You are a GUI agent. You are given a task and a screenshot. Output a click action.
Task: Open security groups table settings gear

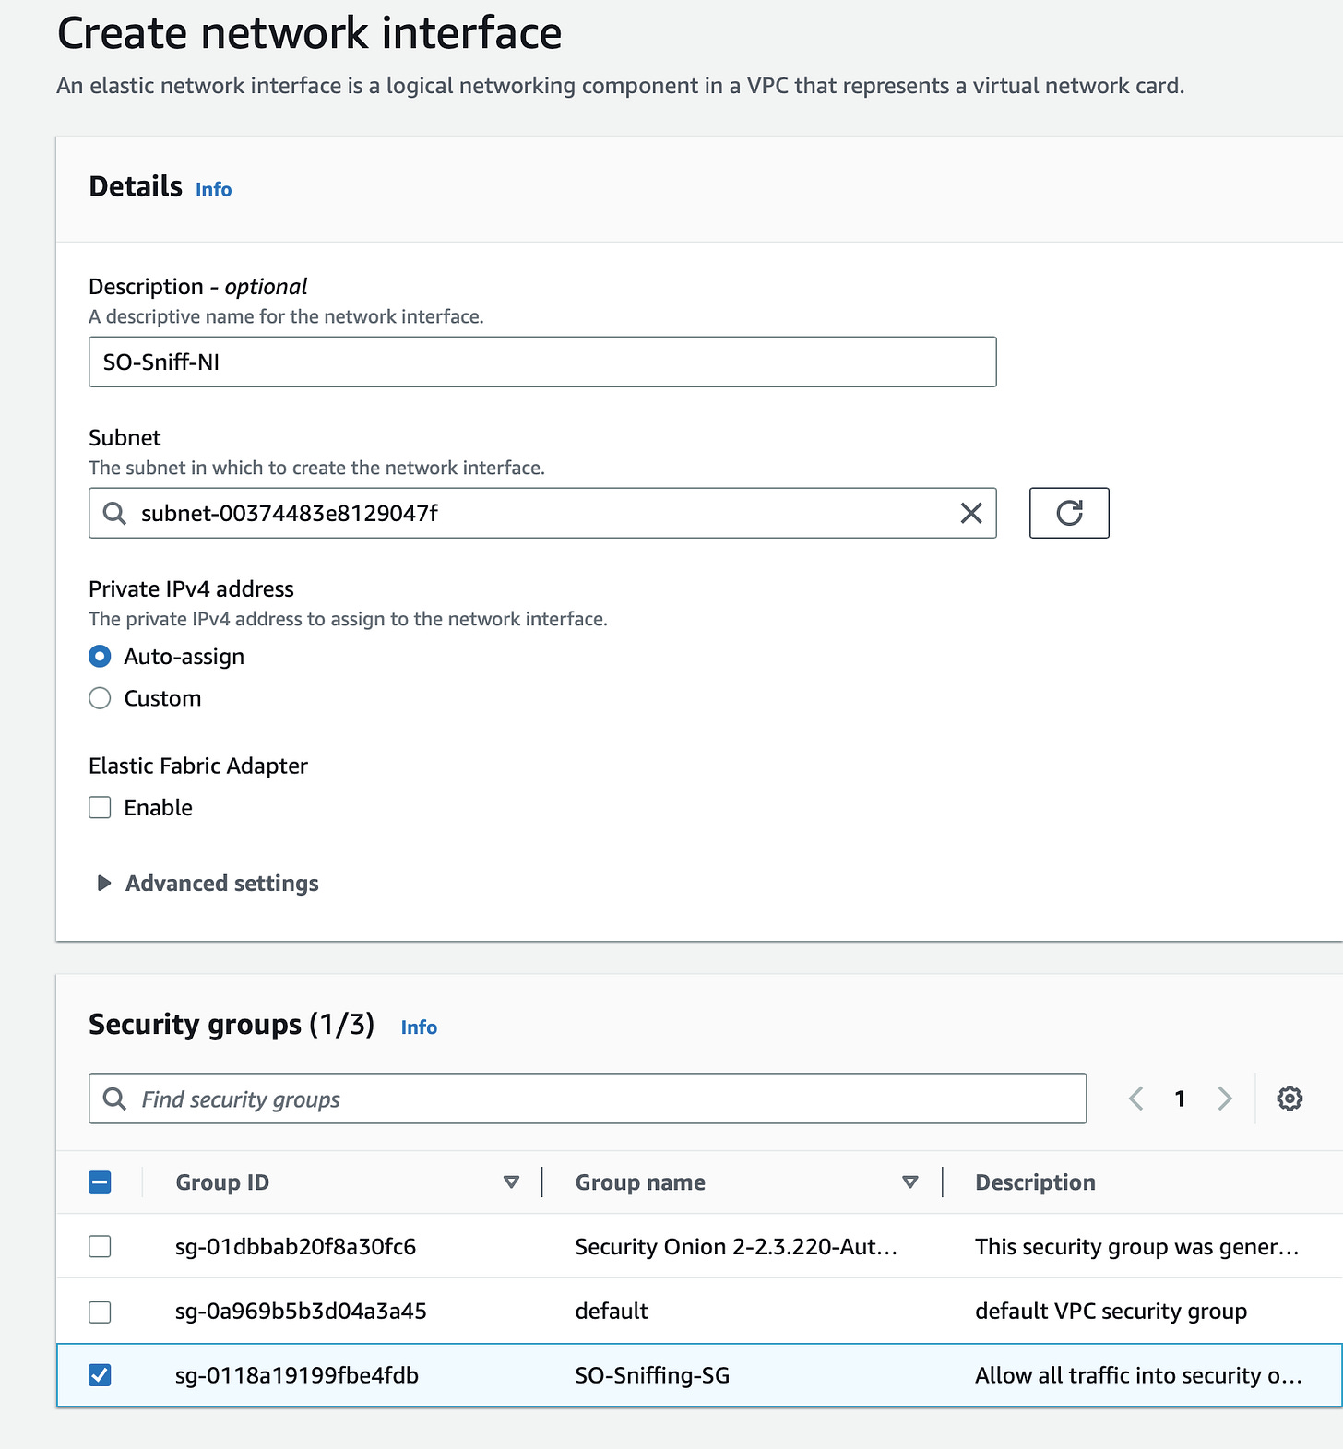coord(1289,1099)
